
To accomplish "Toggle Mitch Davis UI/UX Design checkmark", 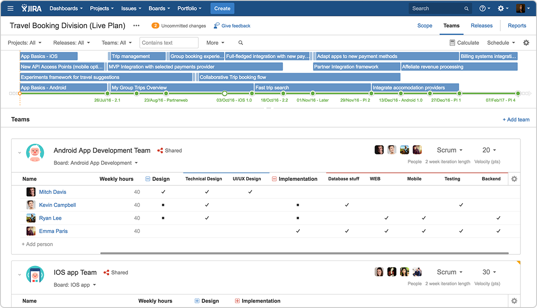I will tap(250, 192).
